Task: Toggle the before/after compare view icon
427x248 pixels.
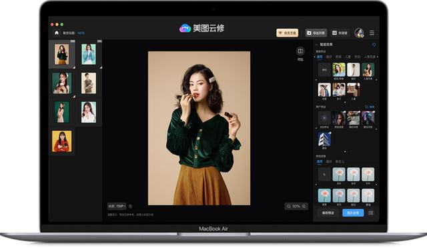Action: (300, 51)
